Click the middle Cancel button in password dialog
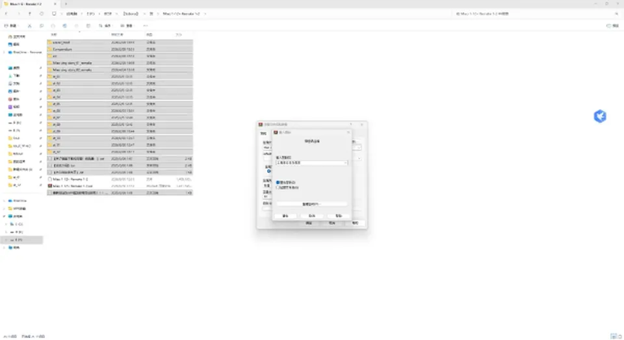Image resolution: width=624 pixels, height=340 pixels. (311, 216)
